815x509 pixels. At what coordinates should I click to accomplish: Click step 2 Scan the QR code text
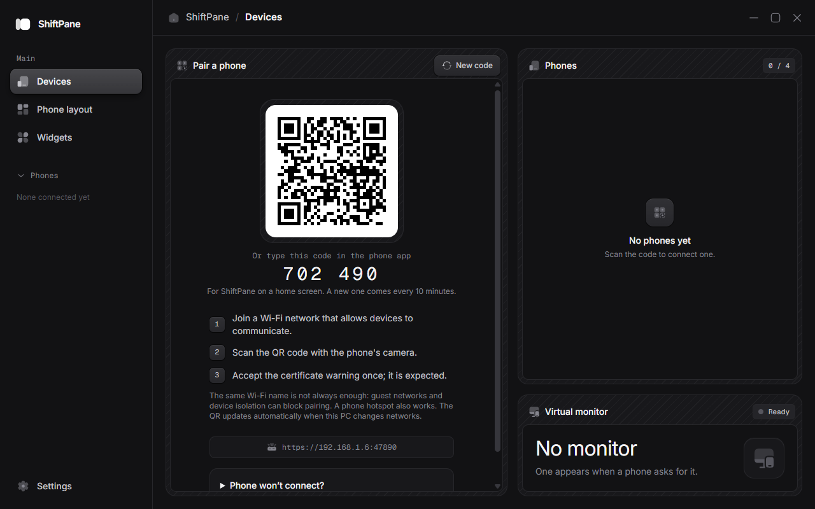point(325,352)
